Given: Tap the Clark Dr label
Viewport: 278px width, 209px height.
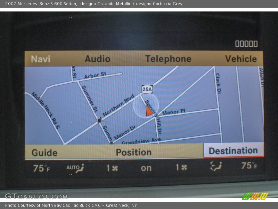Looking at the screenshot, I should tap(218, 84).
